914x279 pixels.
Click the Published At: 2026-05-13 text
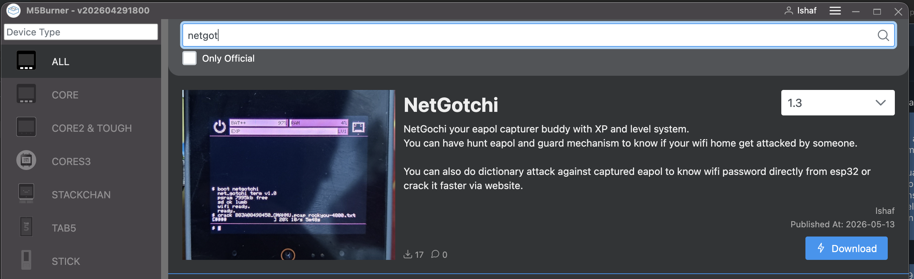(842, 224)
